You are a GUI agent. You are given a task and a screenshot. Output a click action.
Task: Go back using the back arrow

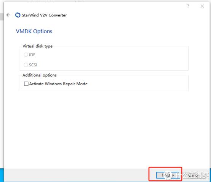tap(8, 15)
